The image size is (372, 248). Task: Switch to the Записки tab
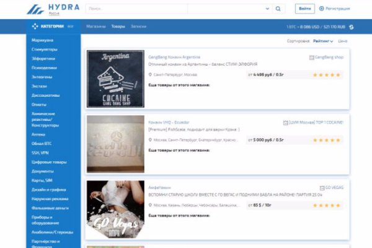click(x=138, y=27)
